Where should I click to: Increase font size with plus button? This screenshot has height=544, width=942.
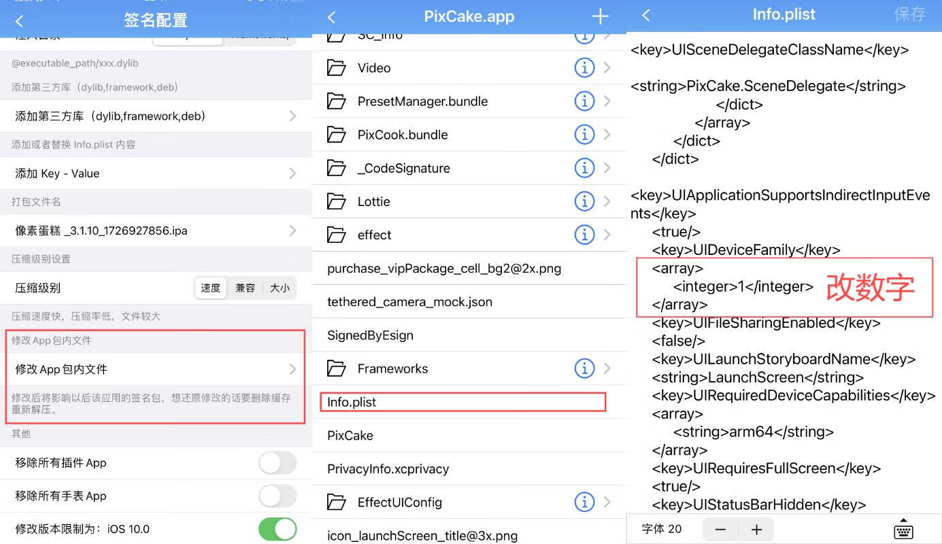756,530
